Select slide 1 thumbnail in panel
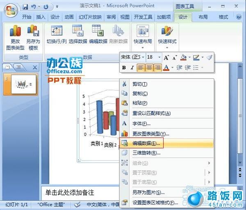 (23, 84)
